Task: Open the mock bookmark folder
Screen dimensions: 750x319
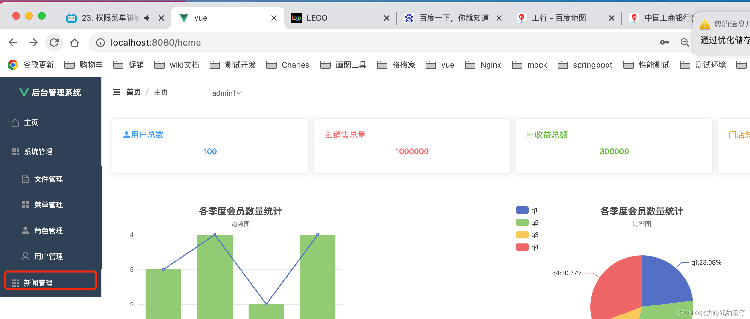Action: coord(530,65)
